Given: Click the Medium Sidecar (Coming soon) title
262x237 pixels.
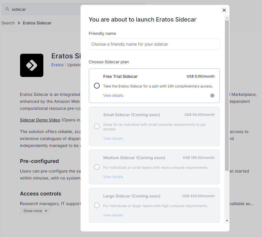Looking at the screenshot, I should tap(134, 158).
